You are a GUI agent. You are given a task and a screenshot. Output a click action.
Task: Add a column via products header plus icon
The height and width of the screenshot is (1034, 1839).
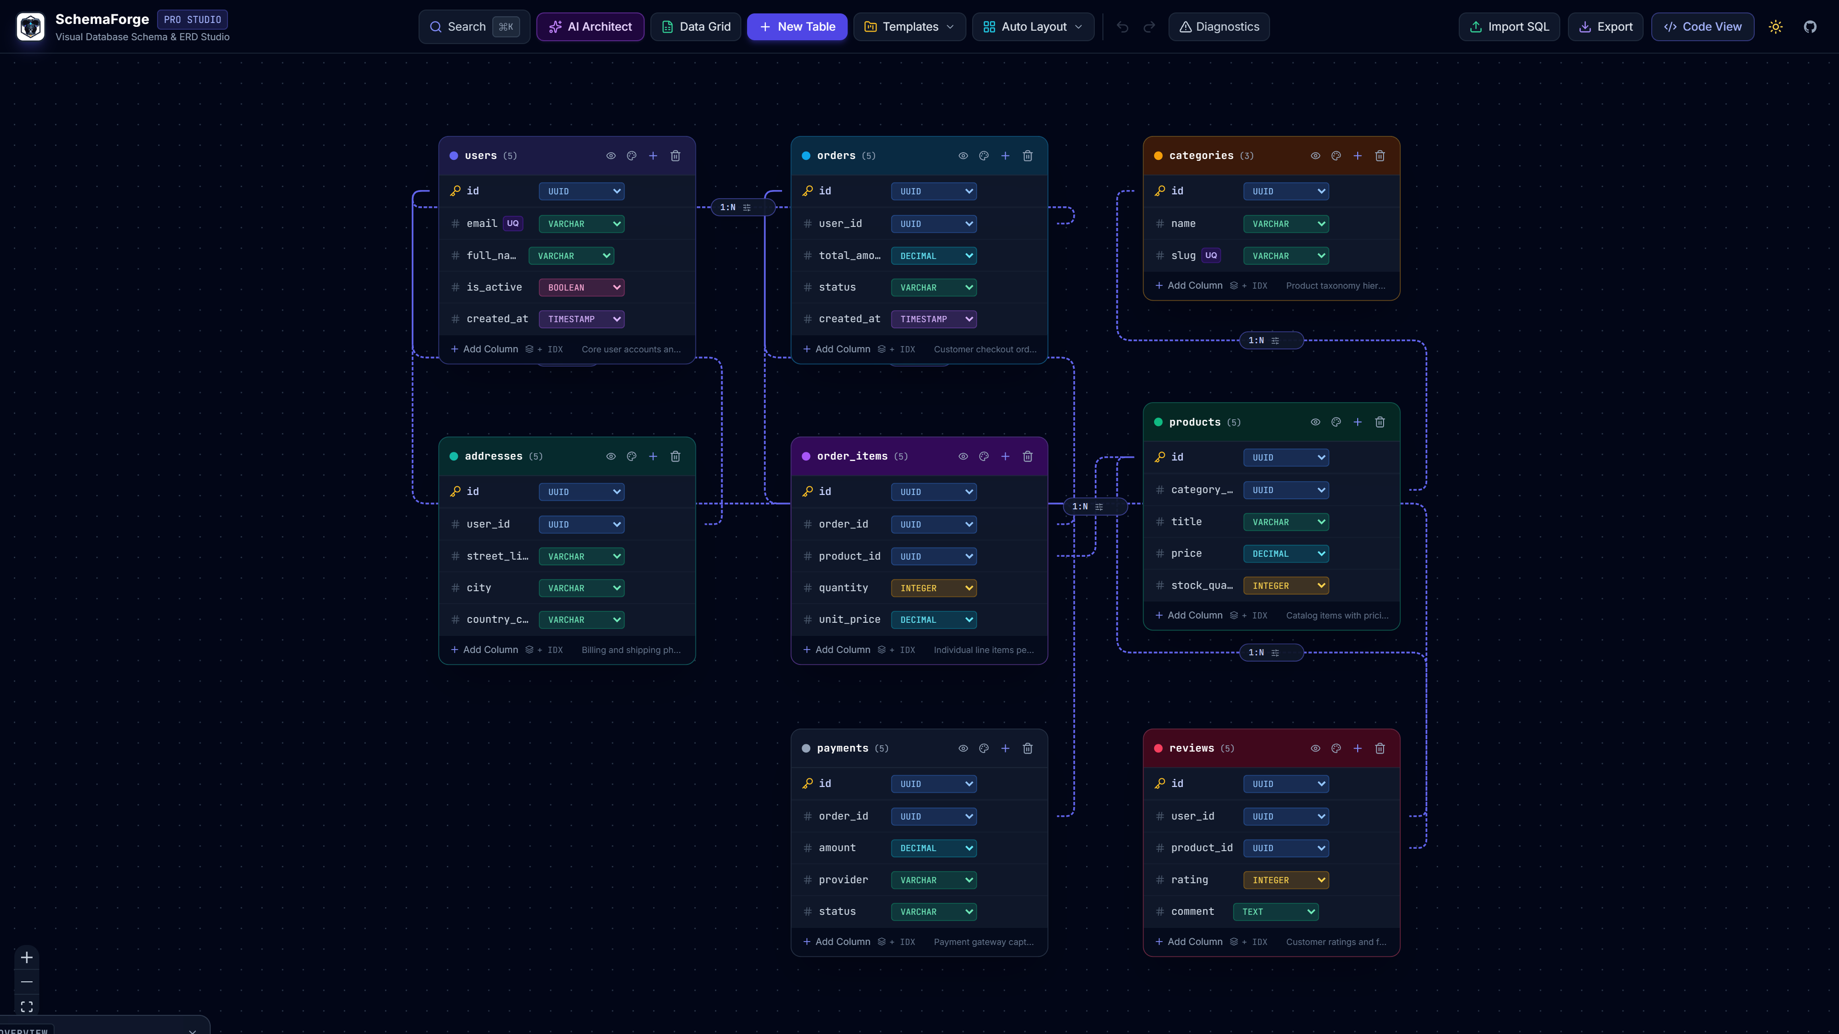1357,422
